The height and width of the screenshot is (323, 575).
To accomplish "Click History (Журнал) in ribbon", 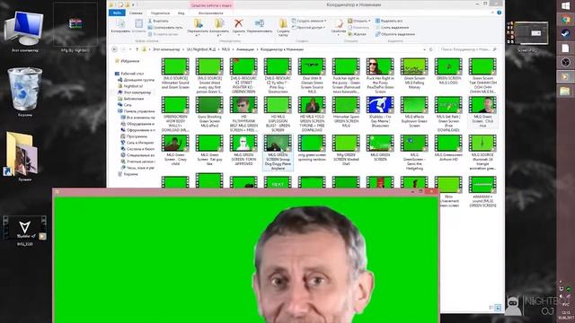I will pyautogui.click(x=357, y=34).
